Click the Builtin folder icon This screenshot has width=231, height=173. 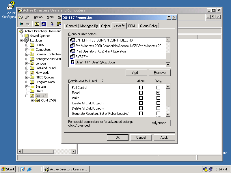[x=32, y=45]
